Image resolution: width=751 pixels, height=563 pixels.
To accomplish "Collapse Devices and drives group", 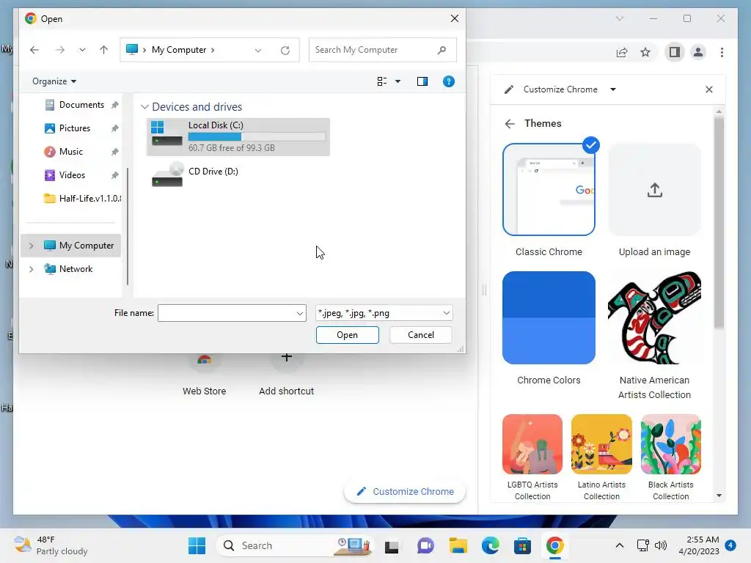I will (144, 107).
